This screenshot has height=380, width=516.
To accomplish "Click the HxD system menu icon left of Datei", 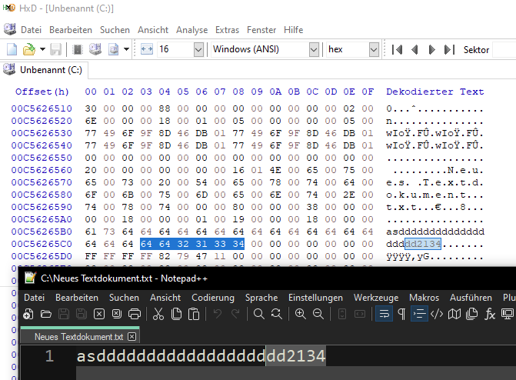I will 10,29.
